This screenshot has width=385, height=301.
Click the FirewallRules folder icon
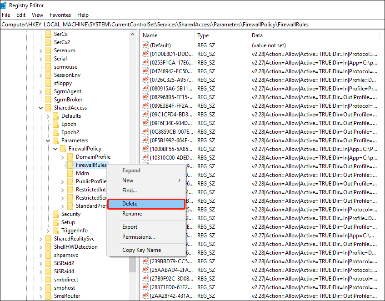70,165
